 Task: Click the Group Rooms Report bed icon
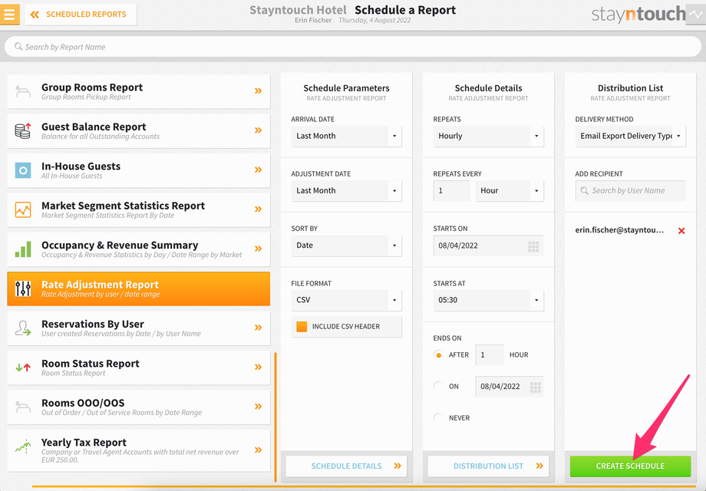click(23, 91)
